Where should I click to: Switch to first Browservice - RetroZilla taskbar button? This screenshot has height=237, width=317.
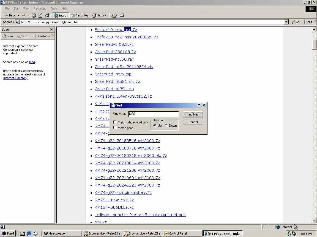[x=102, y=234]
